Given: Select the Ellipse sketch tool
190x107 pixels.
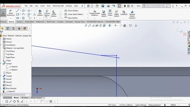Looking at the screenshot, I should click(x=29, y=14).
